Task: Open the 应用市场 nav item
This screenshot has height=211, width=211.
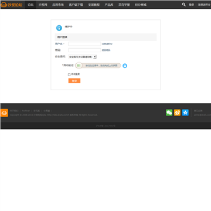Action: pos(58,5)
